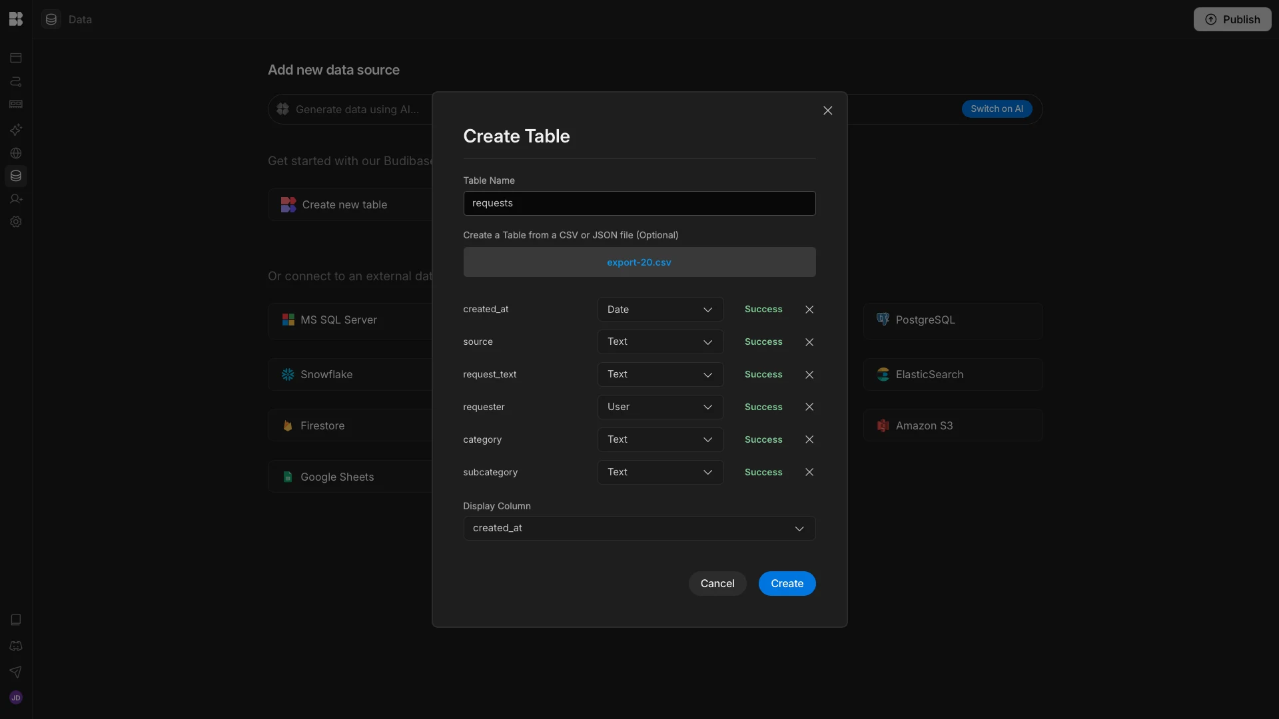1279x719 pixels.
Task: Open the Users icon in left sidebar
Action: [16, 199]
